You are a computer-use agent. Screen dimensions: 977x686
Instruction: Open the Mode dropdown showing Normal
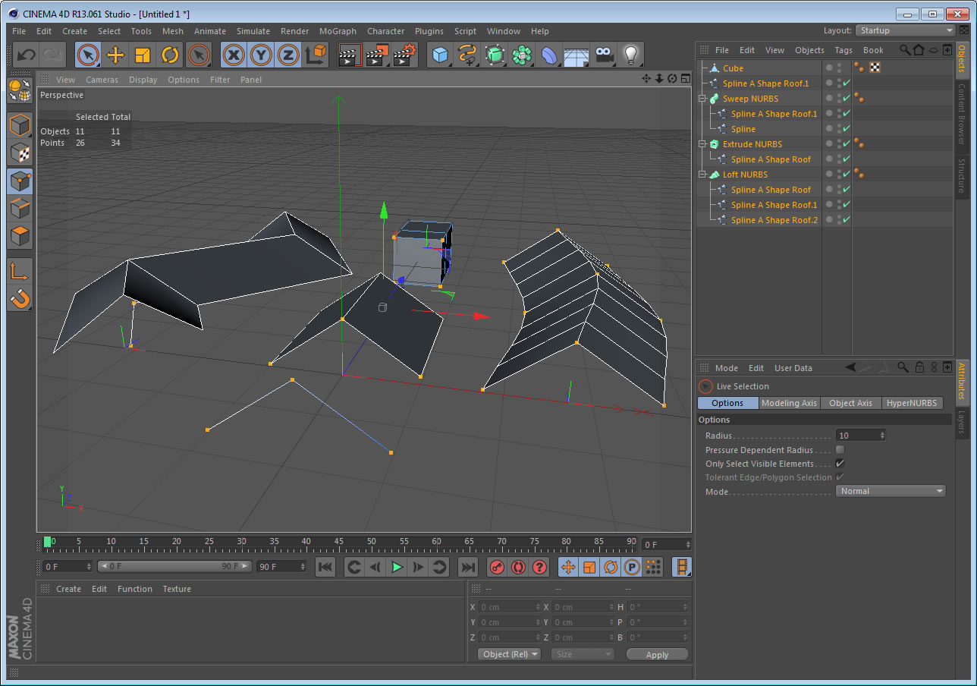tap(890, 491)
